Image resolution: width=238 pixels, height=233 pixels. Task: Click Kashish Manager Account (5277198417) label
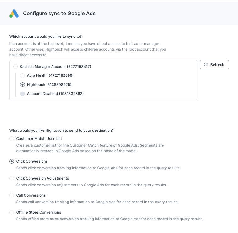55,67
